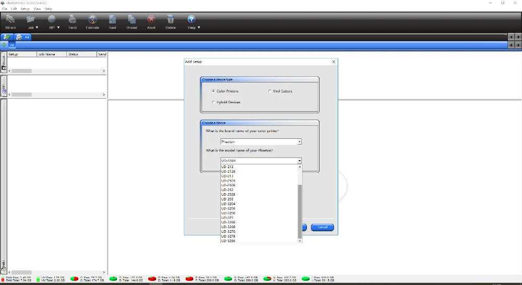Click the E: drive pie indicator
This screenshot has width=522, height=285.
(152, 279)
